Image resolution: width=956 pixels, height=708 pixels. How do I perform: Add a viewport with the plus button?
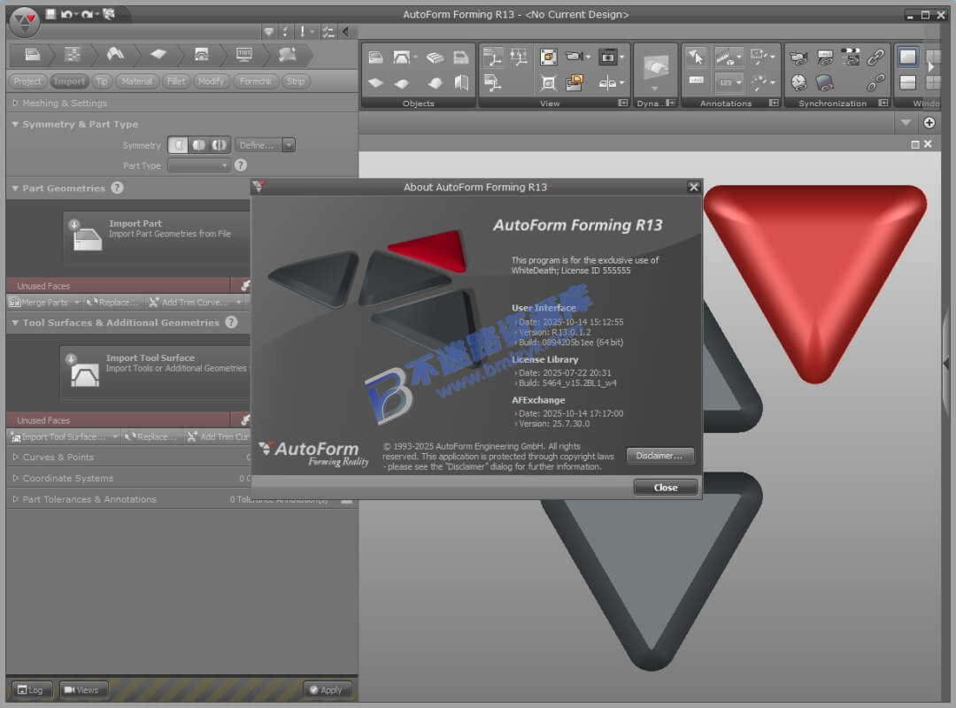click(929, 123)
